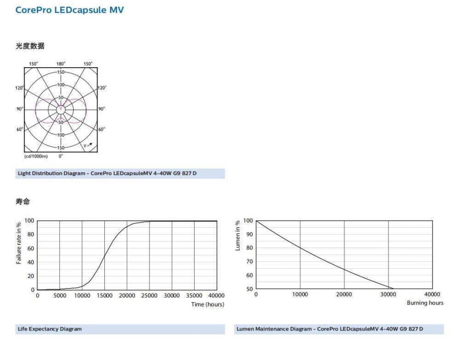Click the 'Failure rate in %' axis title
The height and width of the screenshot is (353, 460).
tap(19, 243)
